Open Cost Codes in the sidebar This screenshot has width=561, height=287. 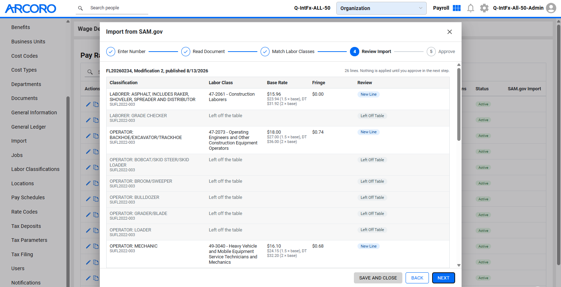[24, 56]
